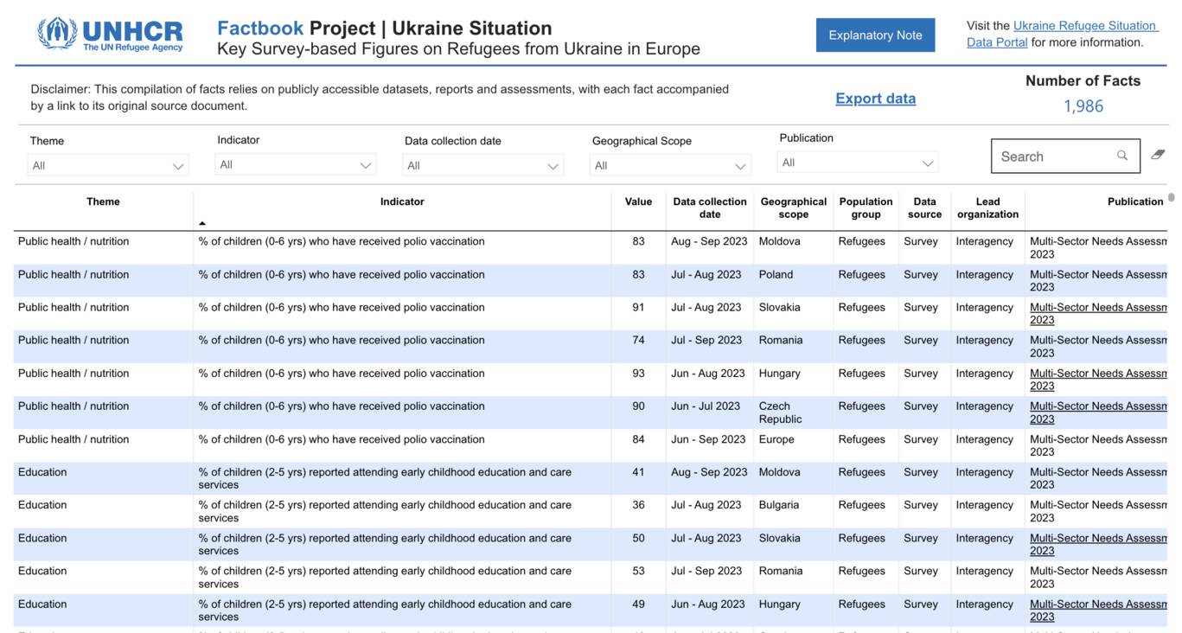Sort by Publication column header

coord(1135,201)
